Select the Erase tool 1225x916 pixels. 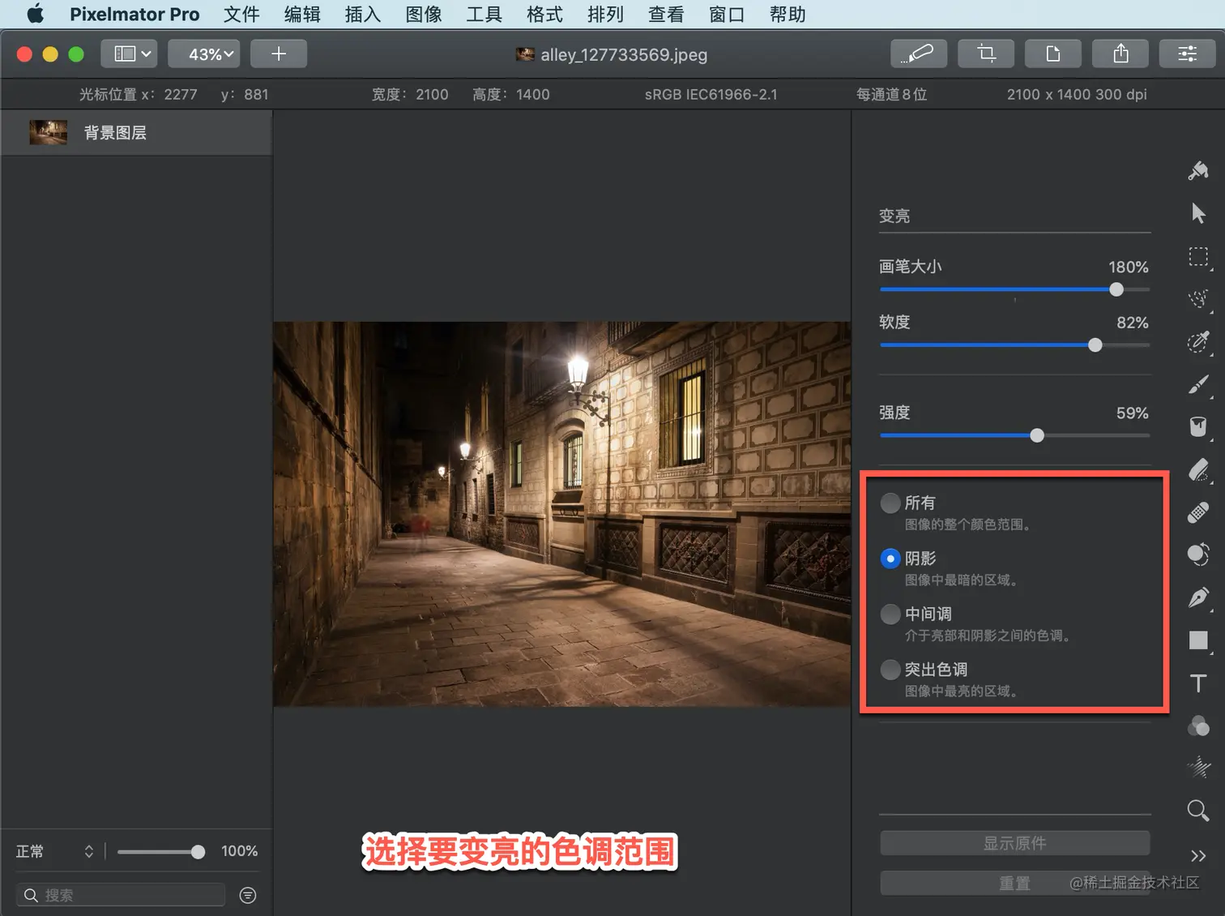[x=1198, y=470]
